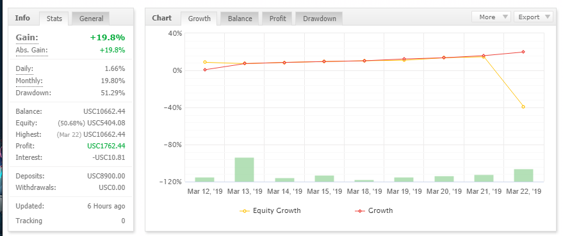Viewport: 563px width, 236px height.
Task: Click the tall Mar 13 green bar
Action: tap(244, 169)
